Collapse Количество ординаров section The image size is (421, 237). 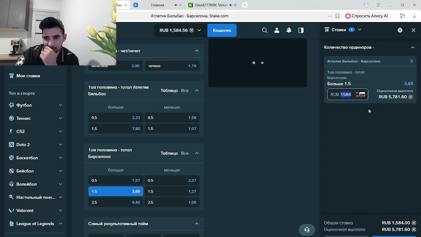[413, 47]
